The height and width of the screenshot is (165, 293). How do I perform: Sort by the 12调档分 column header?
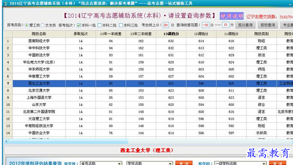(x=201, y=34)
